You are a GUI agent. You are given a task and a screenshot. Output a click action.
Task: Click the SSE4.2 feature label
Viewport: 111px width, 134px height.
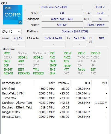38,57
